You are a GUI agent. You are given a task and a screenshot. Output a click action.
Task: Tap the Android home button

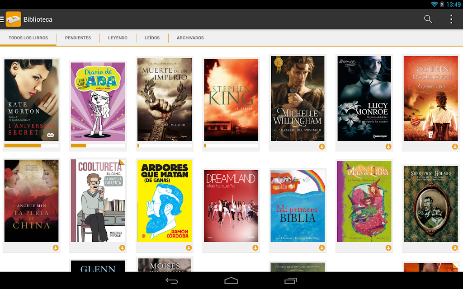click(231, 280)
